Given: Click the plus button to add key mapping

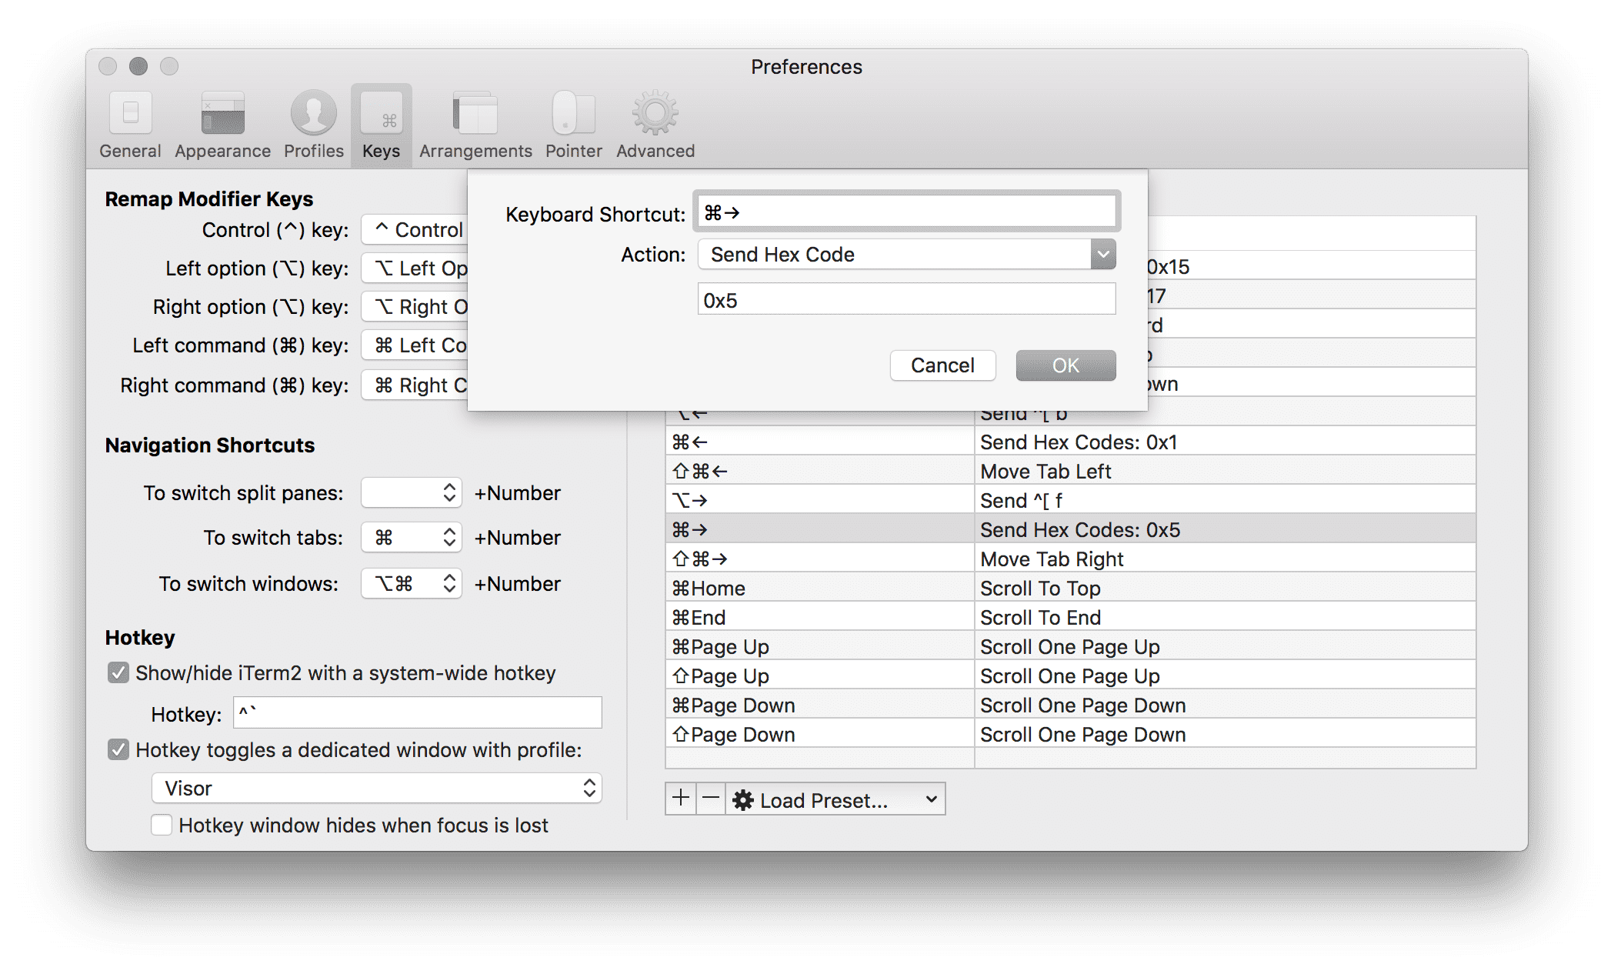Looking at the screenshot, I should click(x=680, y=799).
